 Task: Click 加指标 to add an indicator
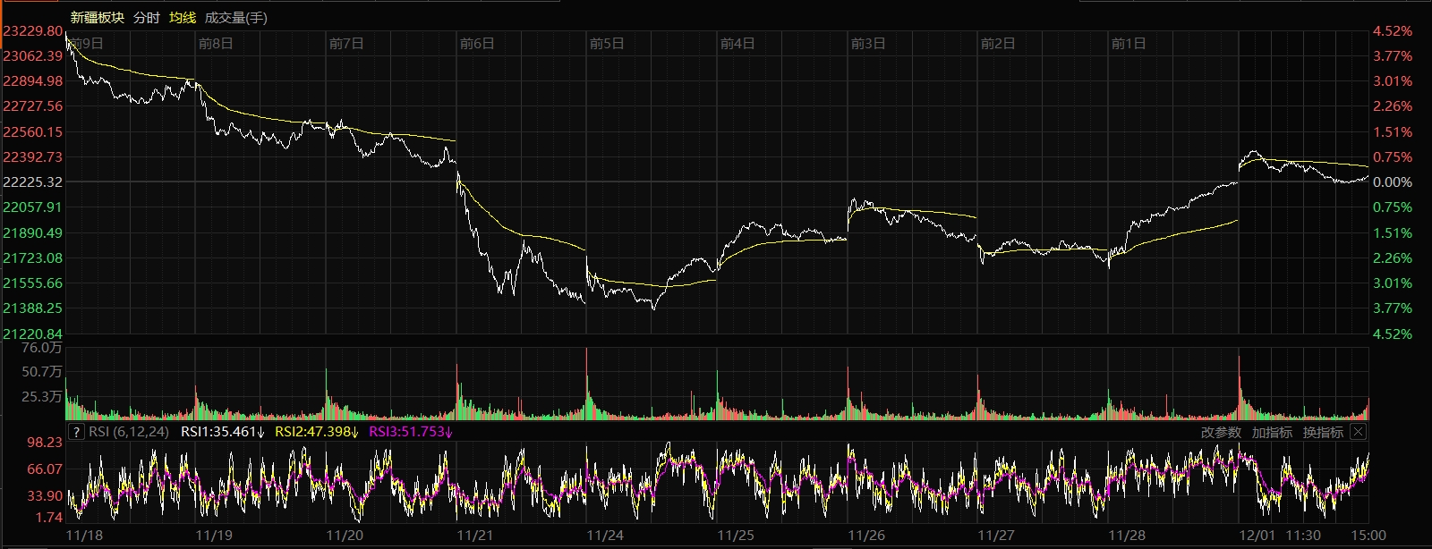1272,433
